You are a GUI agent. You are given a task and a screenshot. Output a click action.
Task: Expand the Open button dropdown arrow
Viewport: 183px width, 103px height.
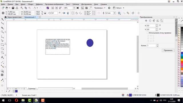[x=10, y=8]
